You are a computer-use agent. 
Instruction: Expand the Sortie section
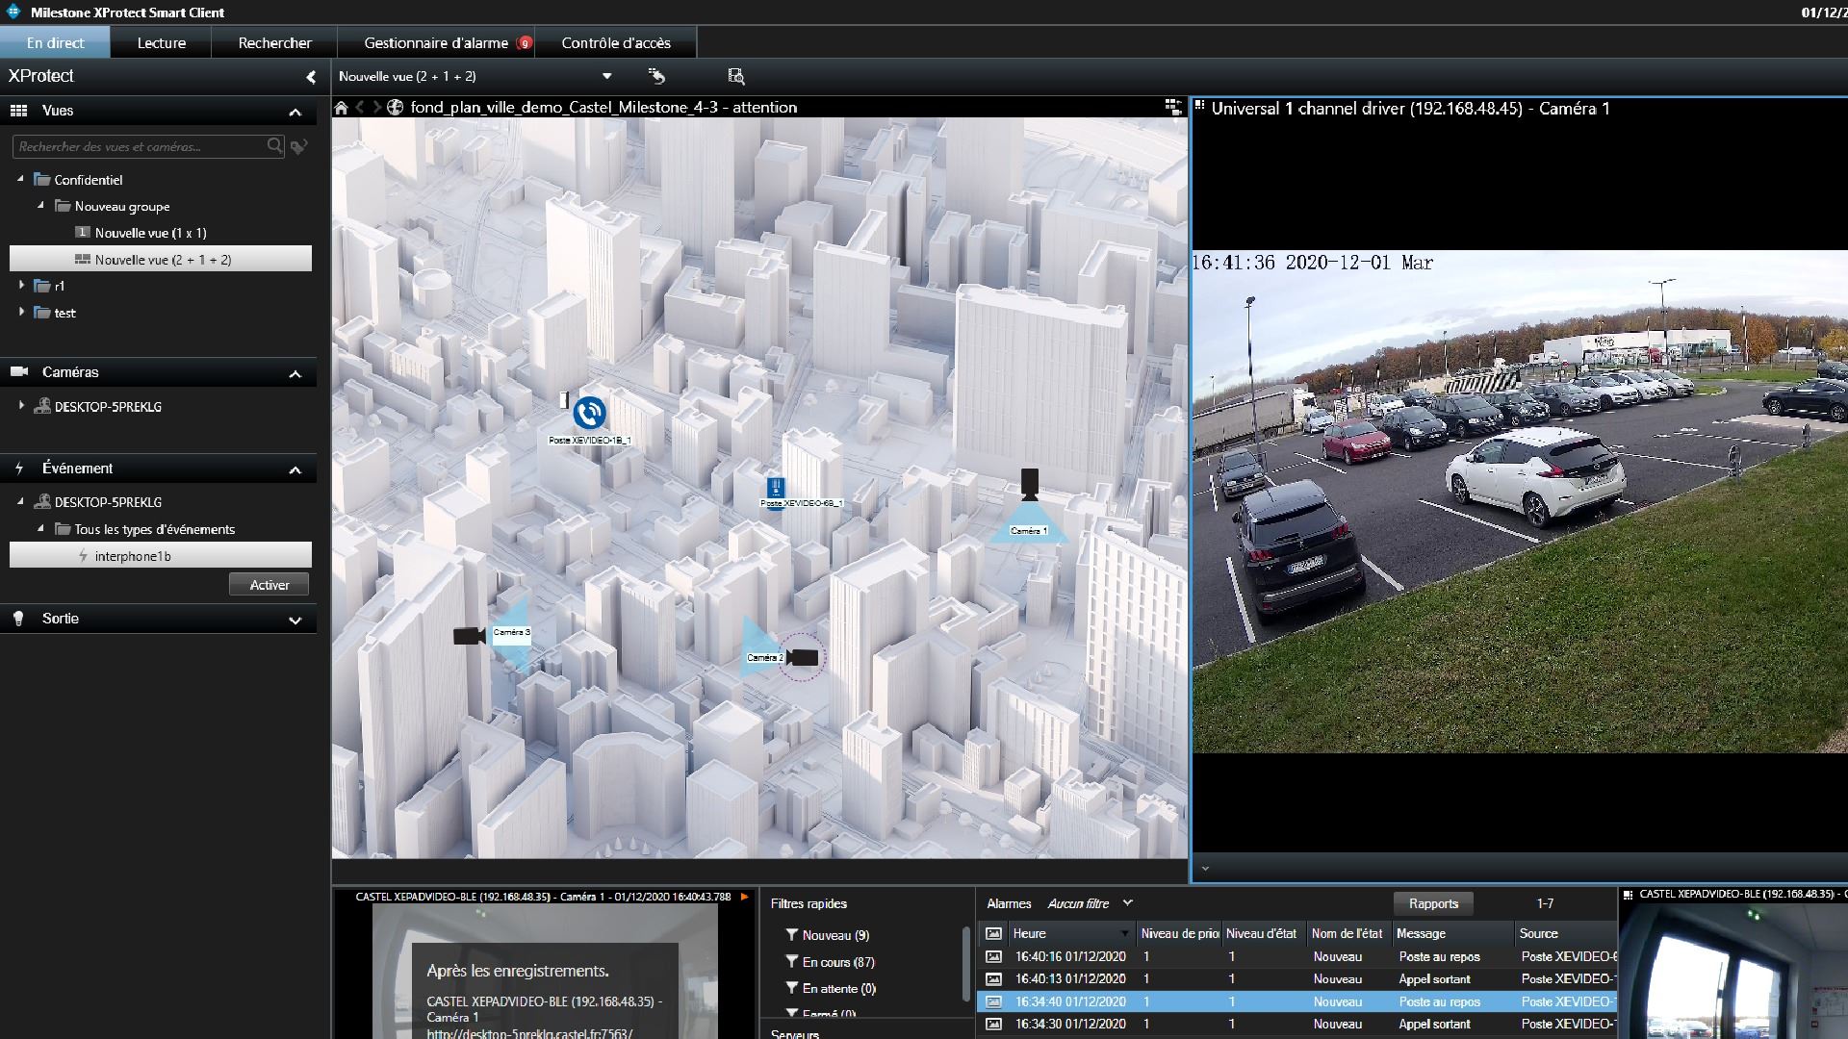(295, 621)
